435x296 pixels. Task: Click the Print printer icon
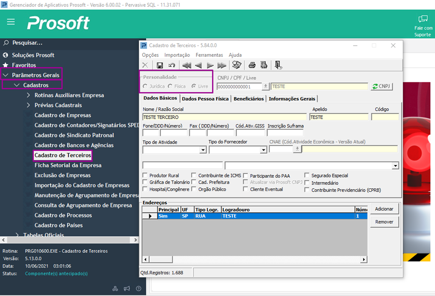252,65
